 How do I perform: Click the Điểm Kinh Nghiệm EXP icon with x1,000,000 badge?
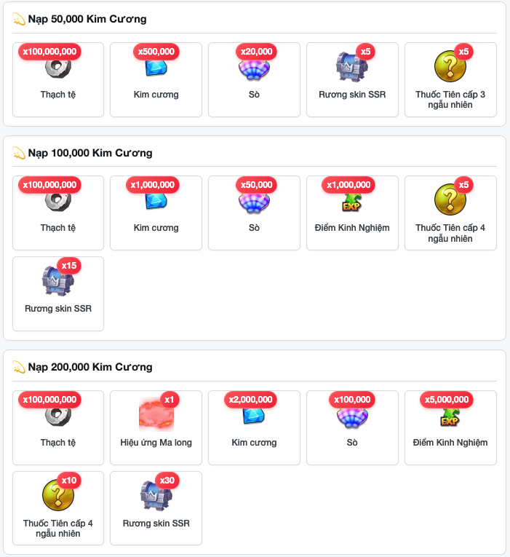[x=351, y=202]
